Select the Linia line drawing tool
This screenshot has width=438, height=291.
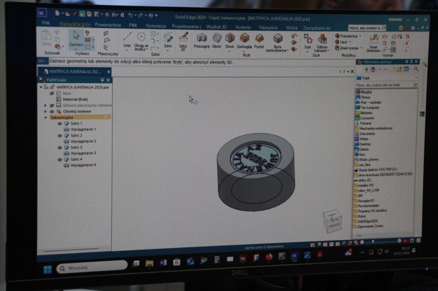127,39
